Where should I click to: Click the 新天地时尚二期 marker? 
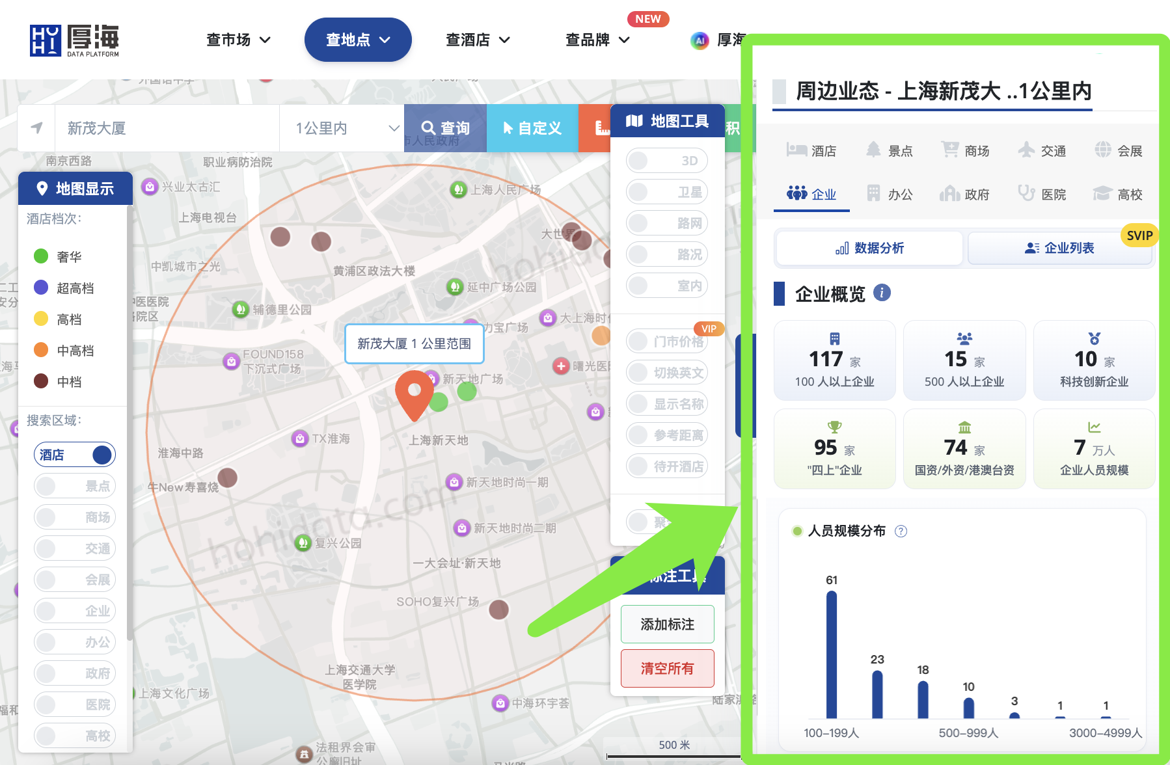461,528
